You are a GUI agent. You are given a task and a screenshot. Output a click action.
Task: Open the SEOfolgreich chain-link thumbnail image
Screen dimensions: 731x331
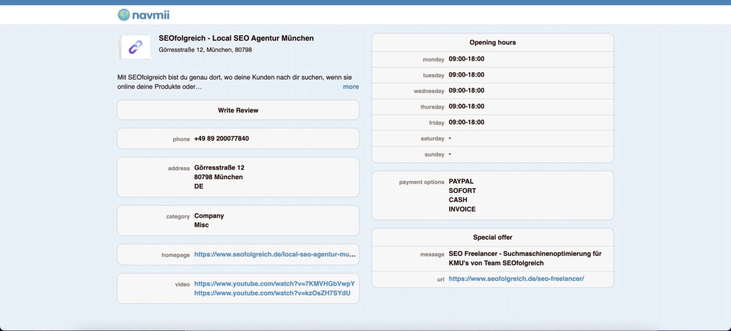tap(135, 47)
